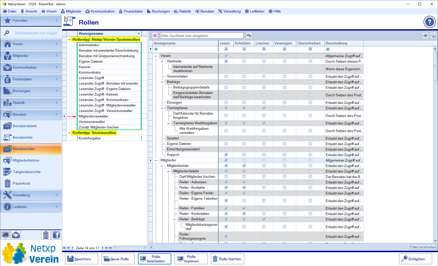The image size is (438, 266).
Task: Click the Neue Rolle button
Action: coord(118,259)
